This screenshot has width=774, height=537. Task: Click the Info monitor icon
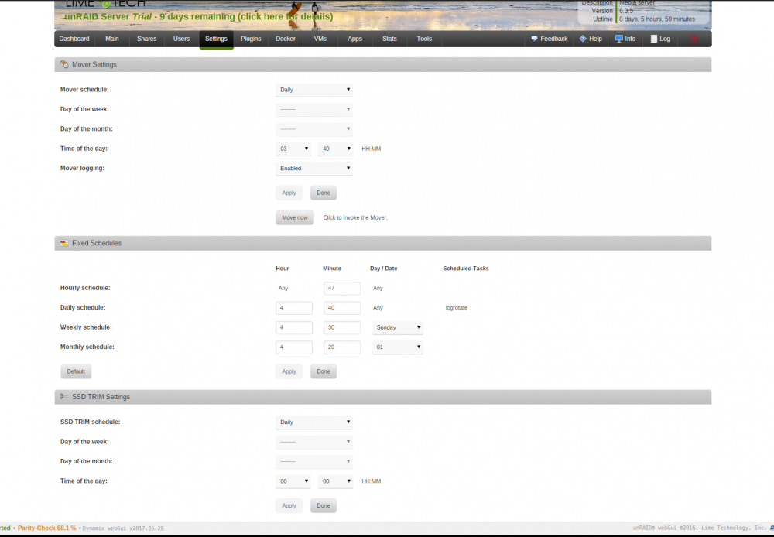tap(619, 39)
